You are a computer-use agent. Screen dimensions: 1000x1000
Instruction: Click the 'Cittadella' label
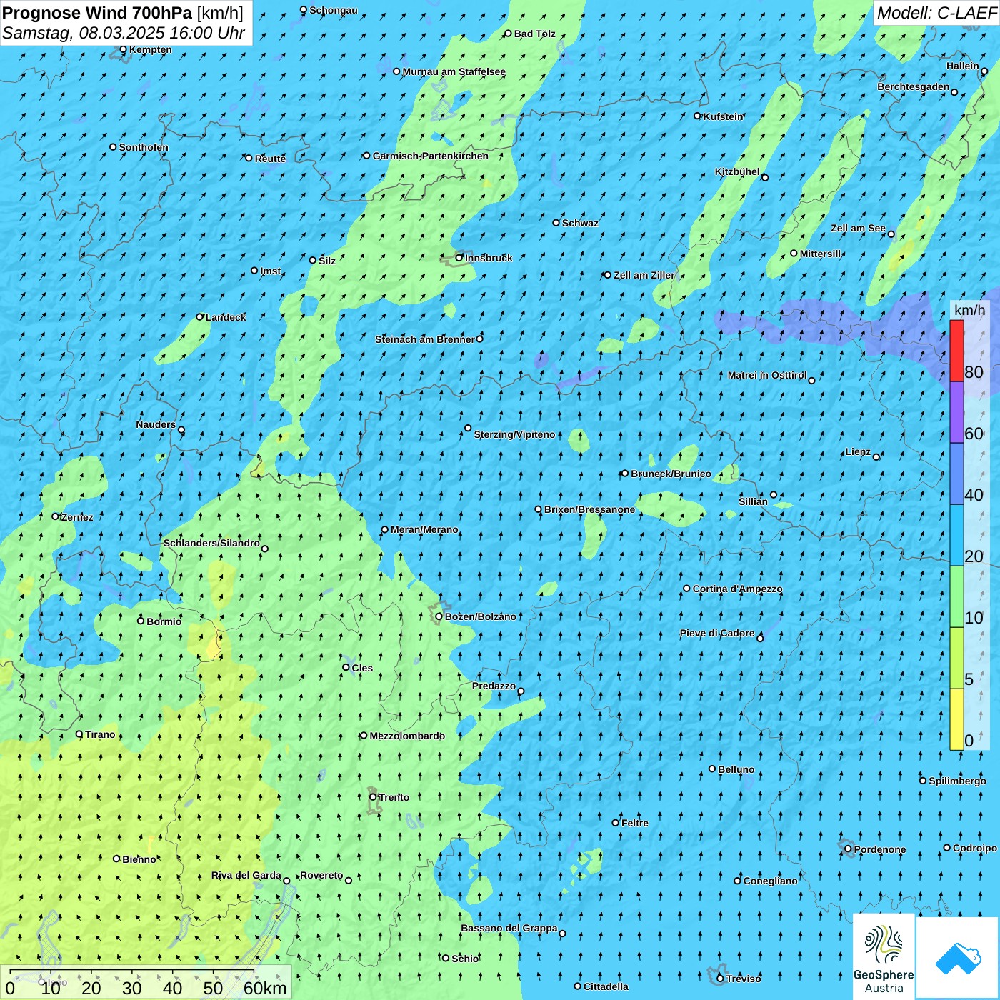coord(606,986)
